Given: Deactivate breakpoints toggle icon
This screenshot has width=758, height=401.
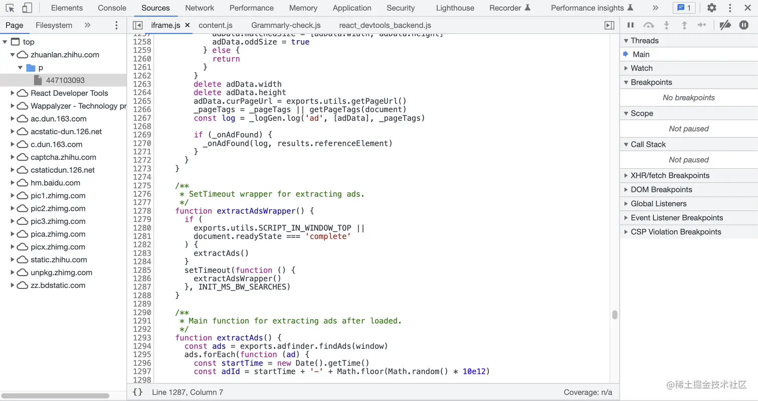Looking at the screenshot, I should coord(725,25).
